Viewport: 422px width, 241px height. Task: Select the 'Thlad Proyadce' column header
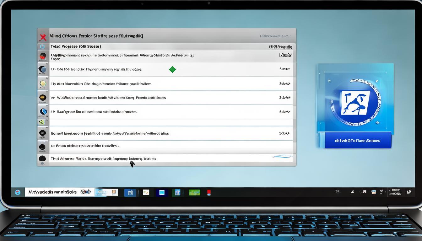point(76,46)
